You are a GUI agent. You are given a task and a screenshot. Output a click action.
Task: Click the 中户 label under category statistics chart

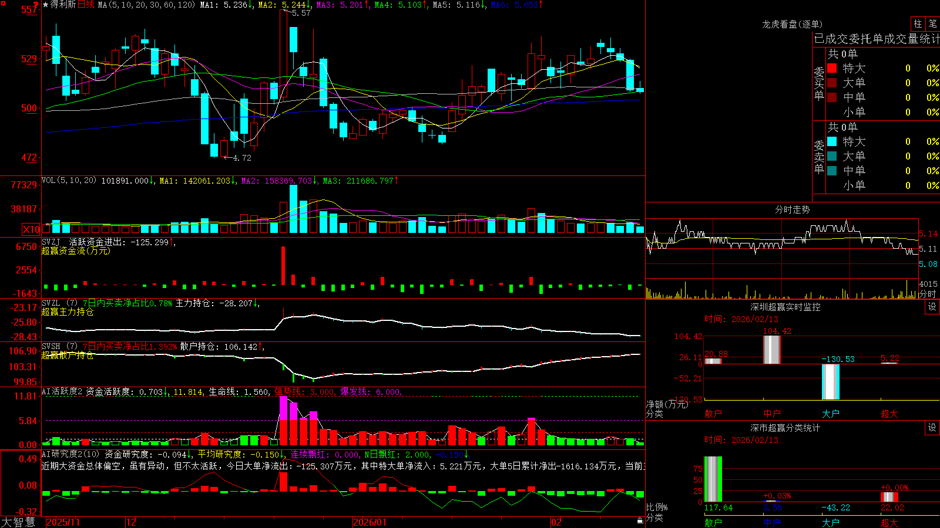(x=772, y=522)
